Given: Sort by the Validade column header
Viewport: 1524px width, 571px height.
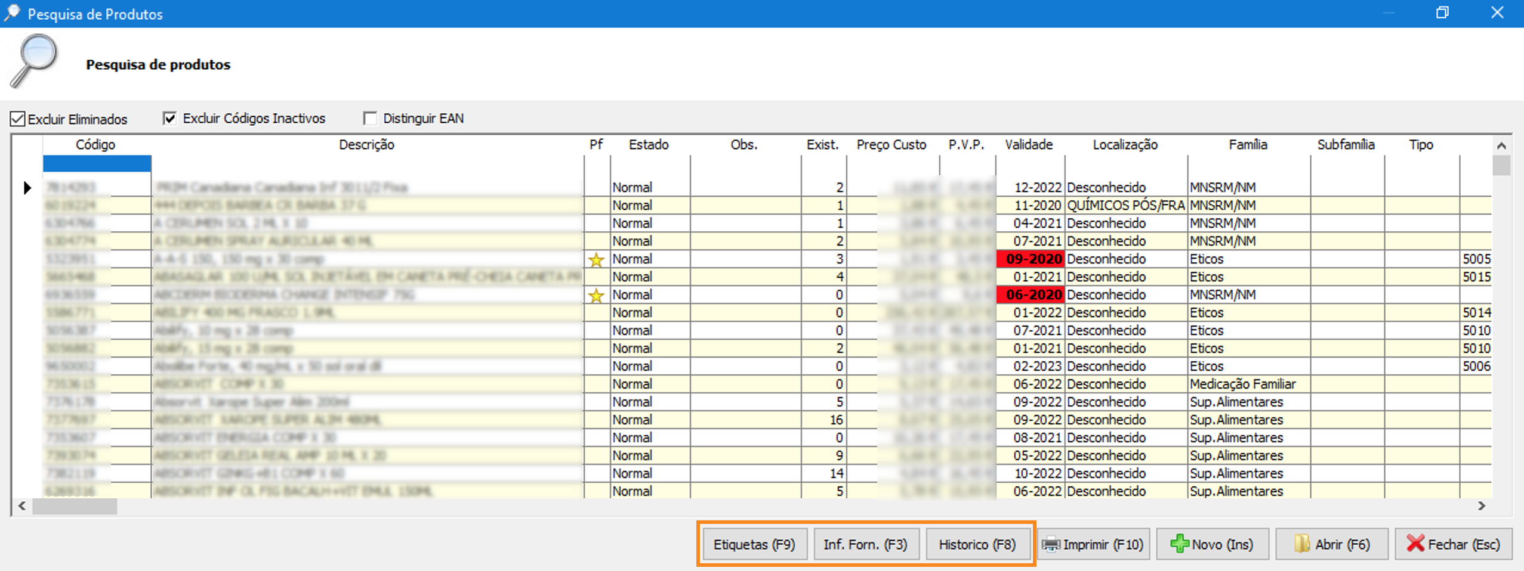Looking at the screenshot, I should [1028, 145].
